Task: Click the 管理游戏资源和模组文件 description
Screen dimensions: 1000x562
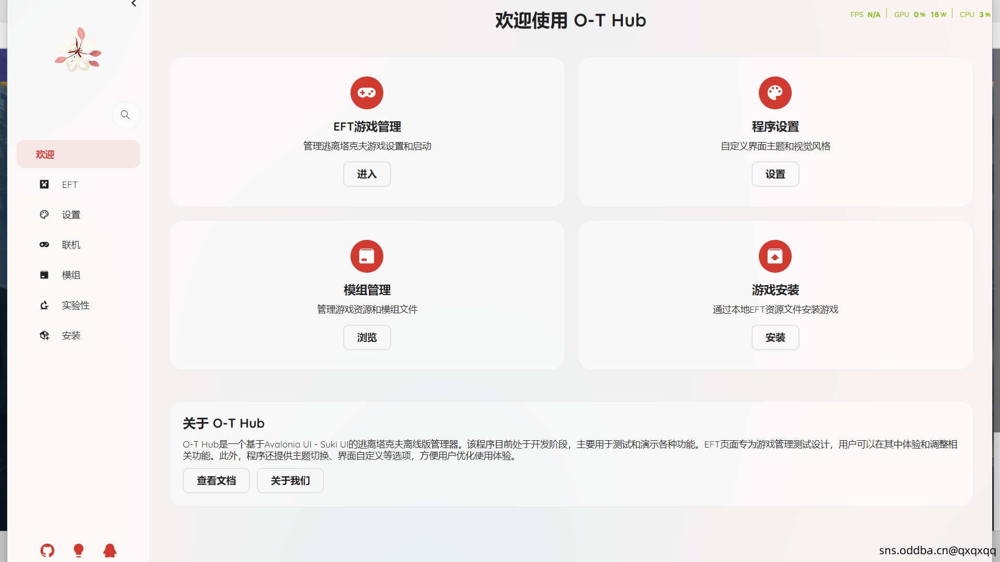Action: pos(367,310)
